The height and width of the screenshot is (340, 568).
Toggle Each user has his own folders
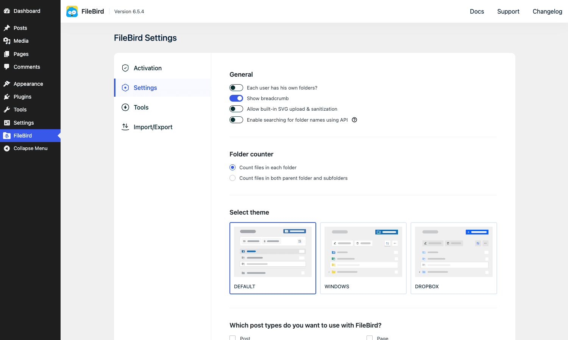click(236, 88)
